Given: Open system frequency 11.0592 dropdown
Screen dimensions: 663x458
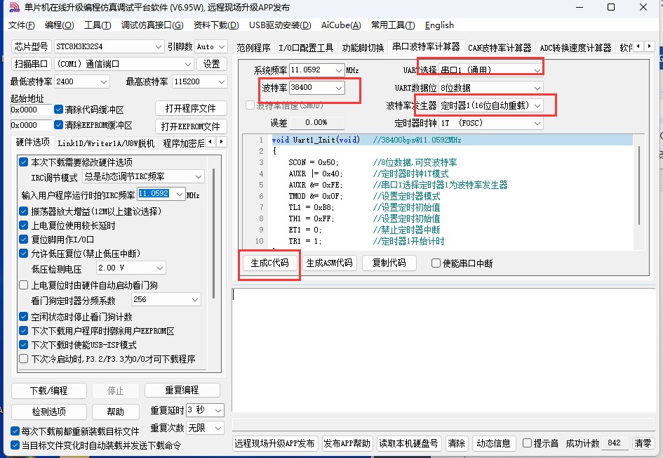Looking at the screenshot, I should [316, 70].
